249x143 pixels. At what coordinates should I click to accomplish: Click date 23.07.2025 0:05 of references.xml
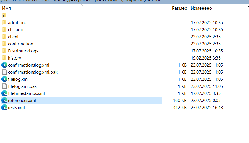point(206,101)
